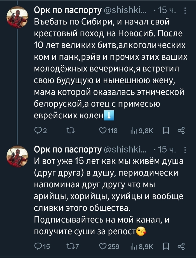The image size is (196, 258).
Task: Open more options menu for first tweet
Action: 185,11
